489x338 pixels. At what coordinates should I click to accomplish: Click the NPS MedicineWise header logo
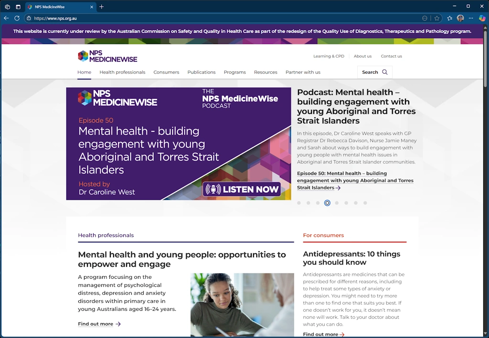click(x=107, y=56)
